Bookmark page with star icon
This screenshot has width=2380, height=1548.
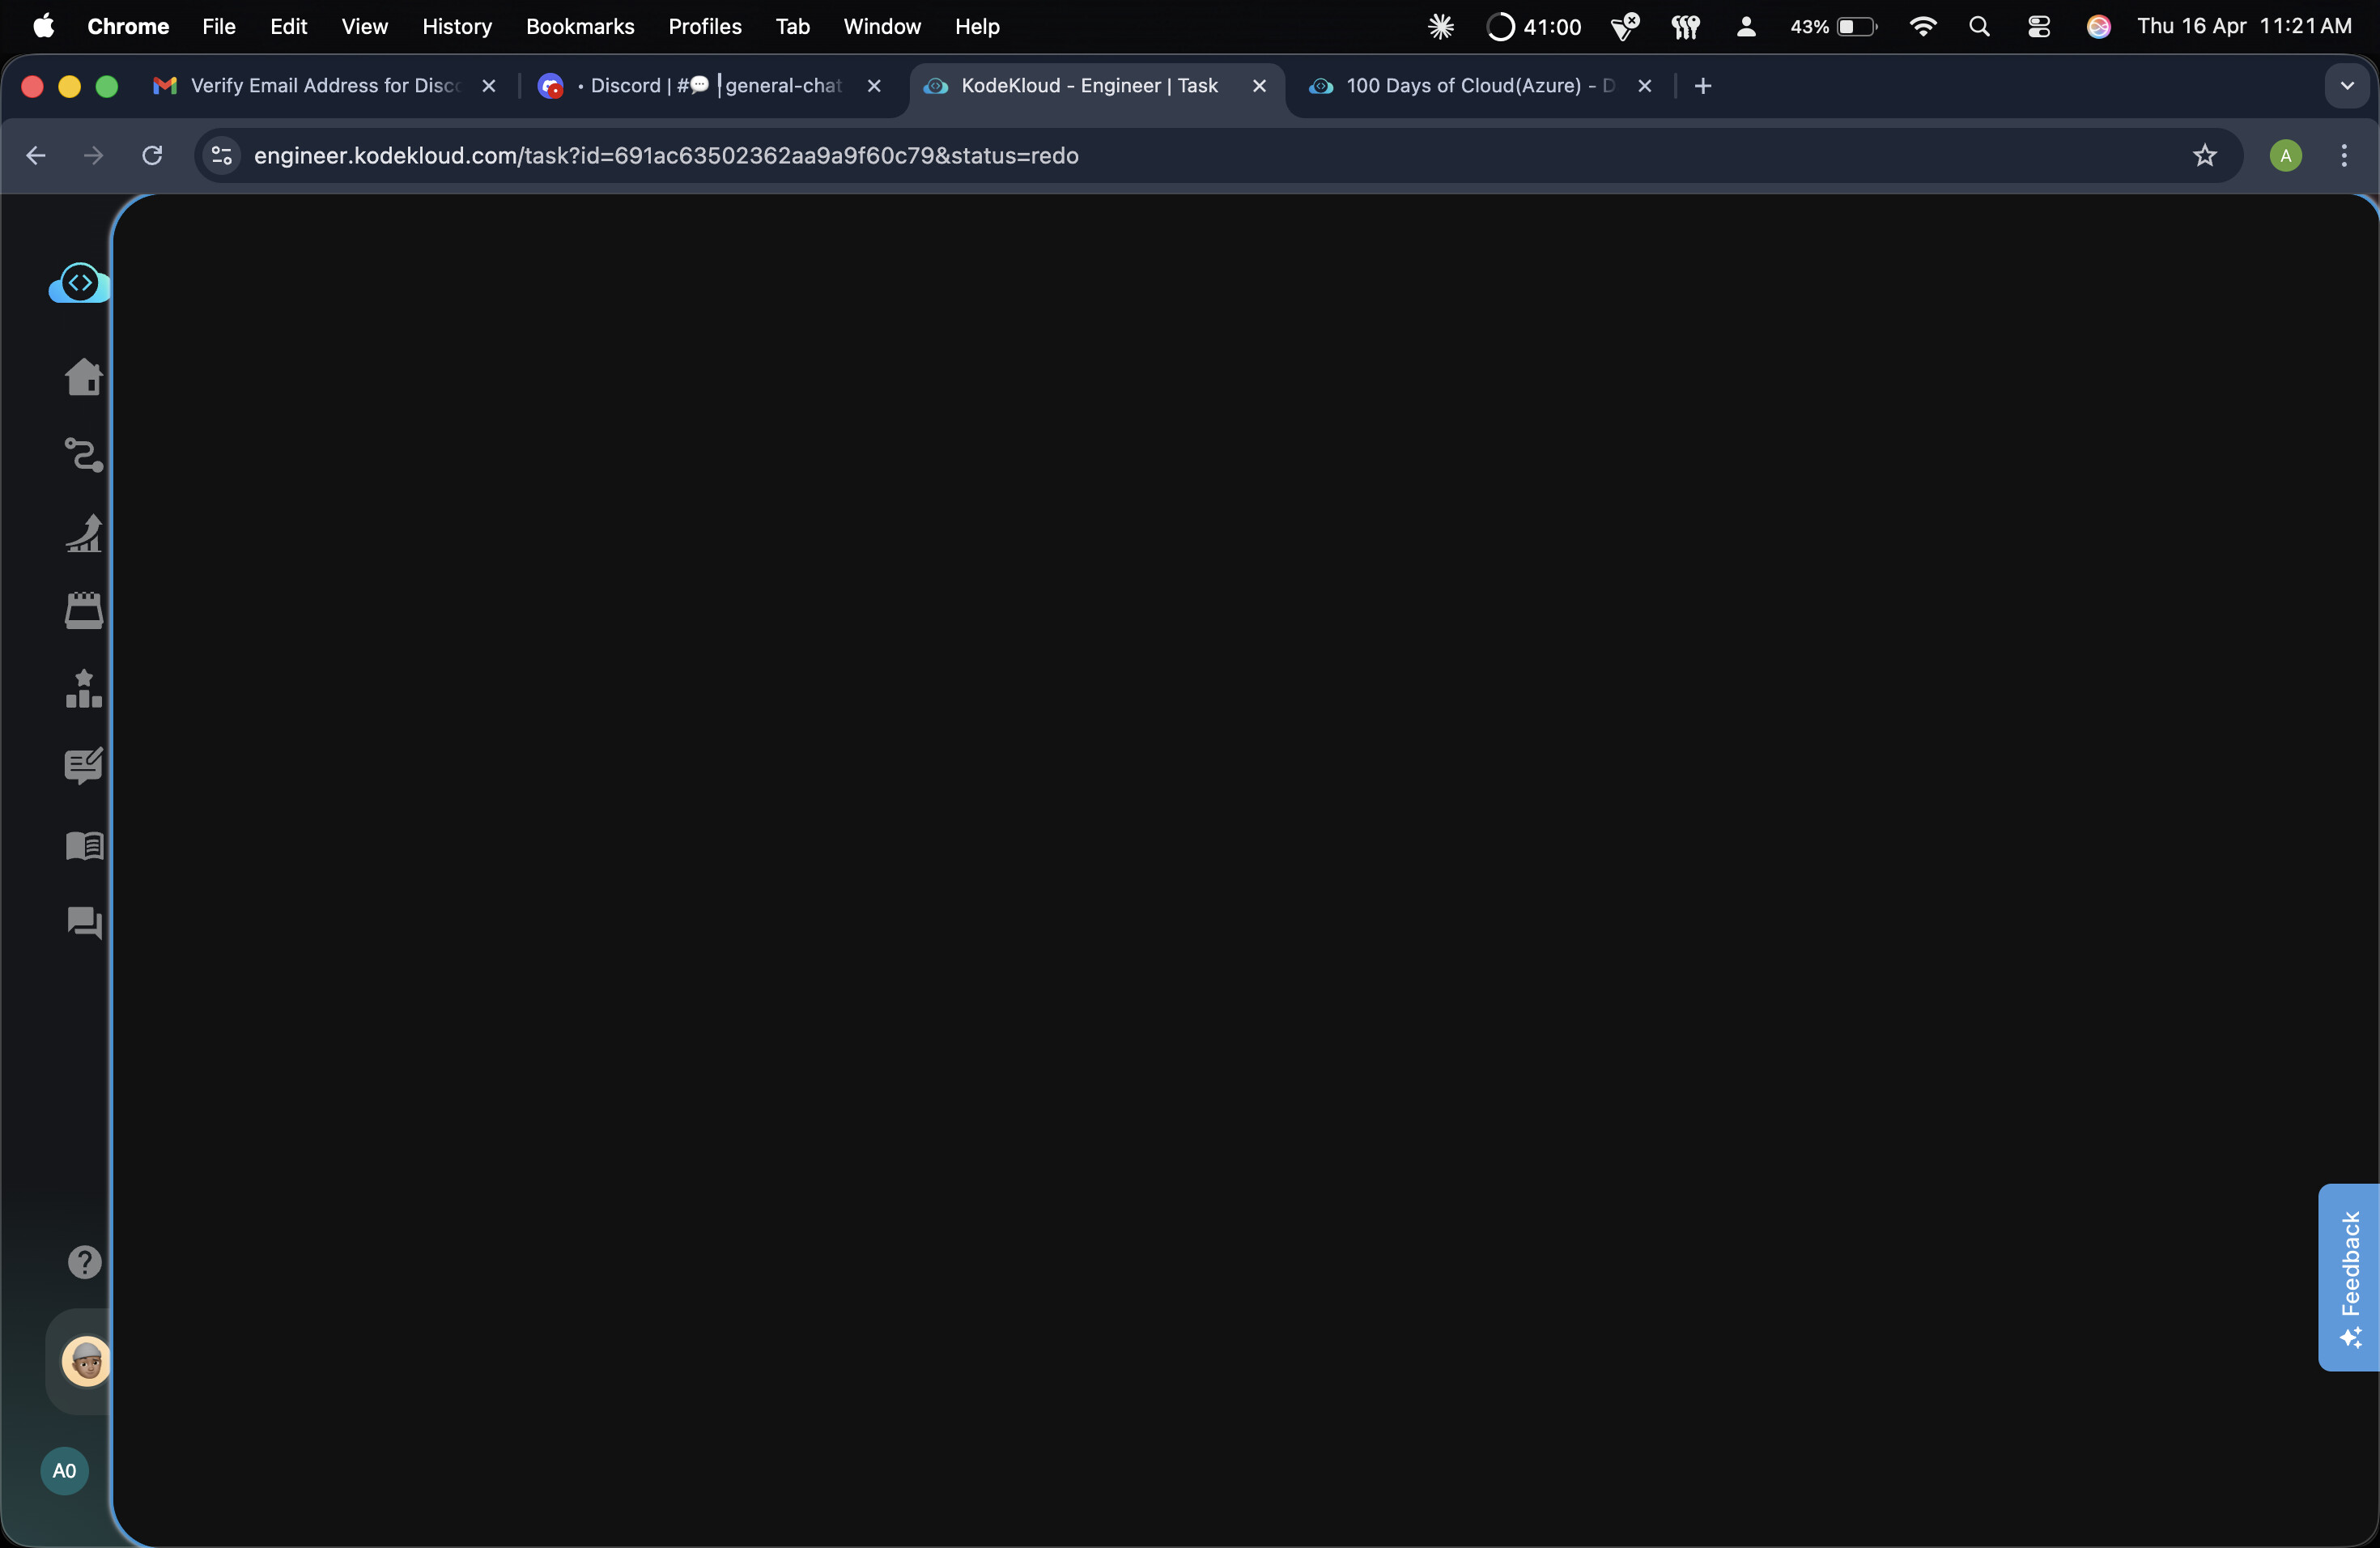click(2204, 156)
